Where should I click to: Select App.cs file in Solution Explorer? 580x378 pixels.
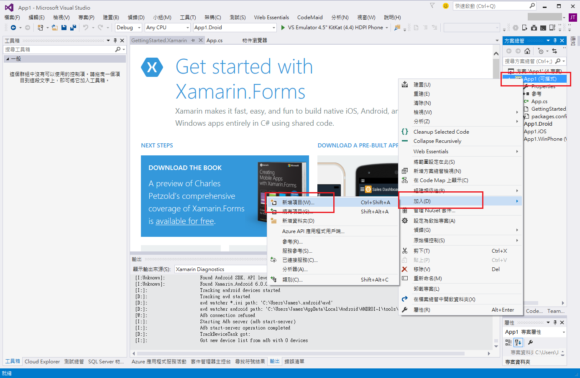click(539, 101)
